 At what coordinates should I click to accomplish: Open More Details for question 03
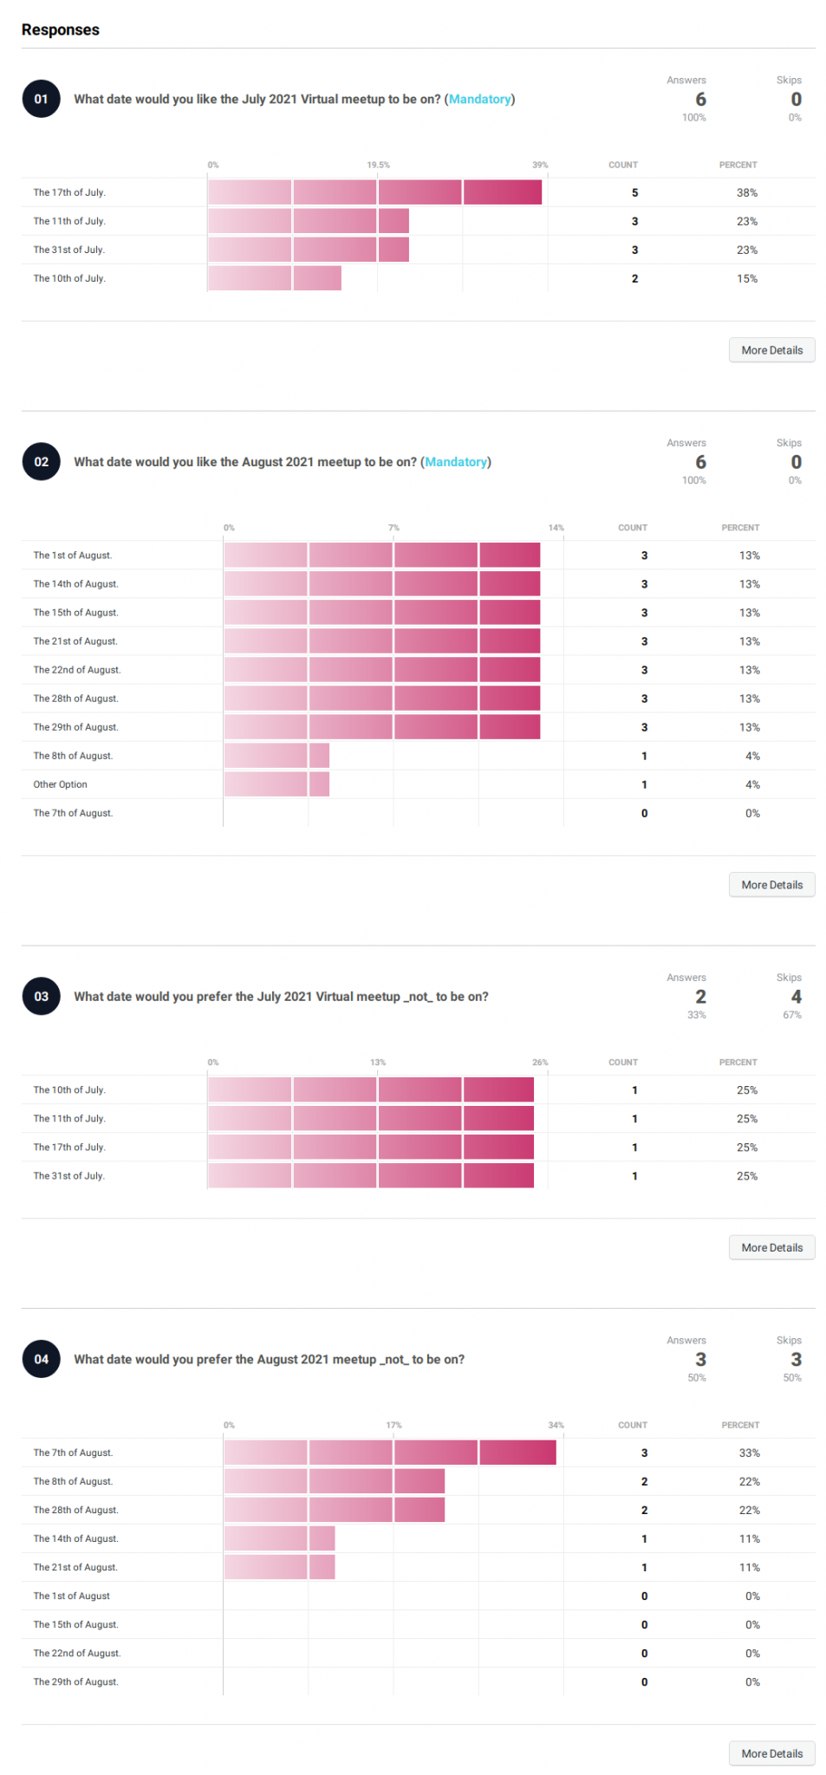pyautogui.click(x=771, y=1247)
